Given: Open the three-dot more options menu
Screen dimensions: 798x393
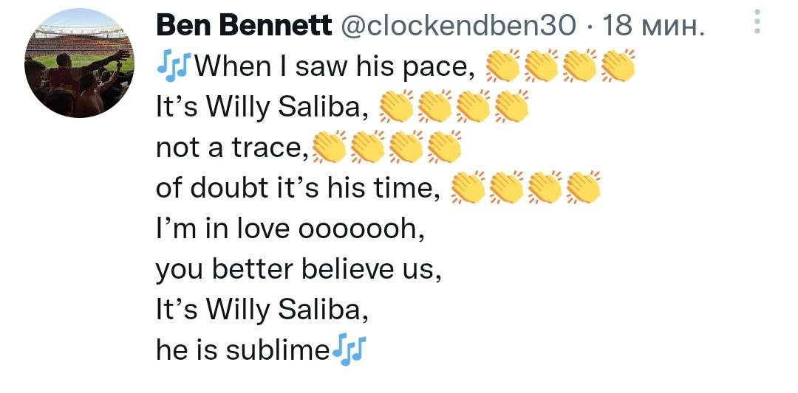Looking at the screenshot, I should [756, 22].
